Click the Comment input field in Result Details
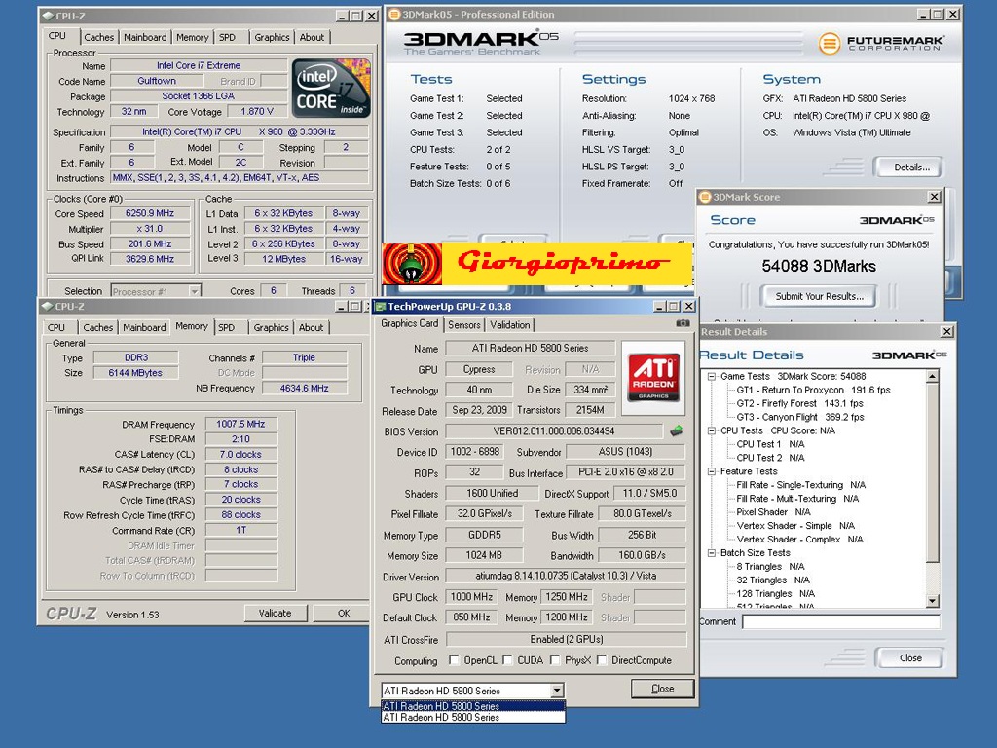The image size is (997, 748). click(840, 622)
